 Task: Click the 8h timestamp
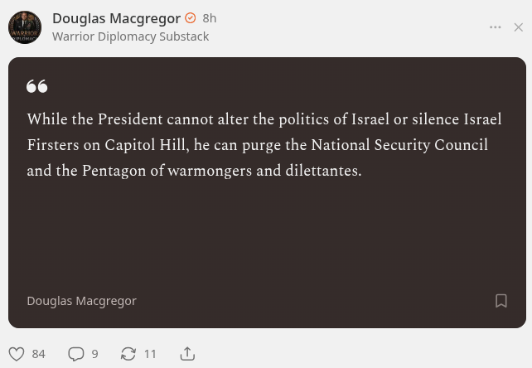coord(210,18)
